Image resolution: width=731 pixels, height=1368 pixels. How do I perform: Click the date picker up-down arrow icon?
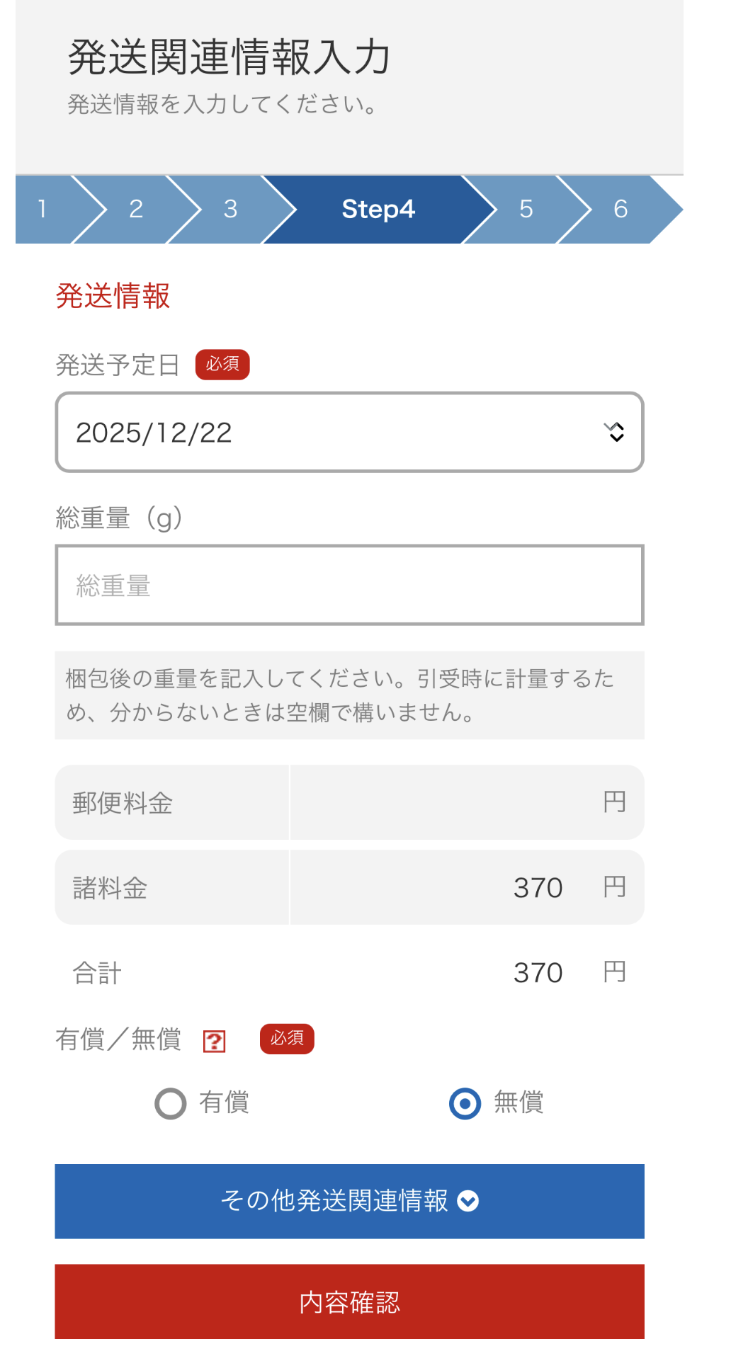point(614,432)
